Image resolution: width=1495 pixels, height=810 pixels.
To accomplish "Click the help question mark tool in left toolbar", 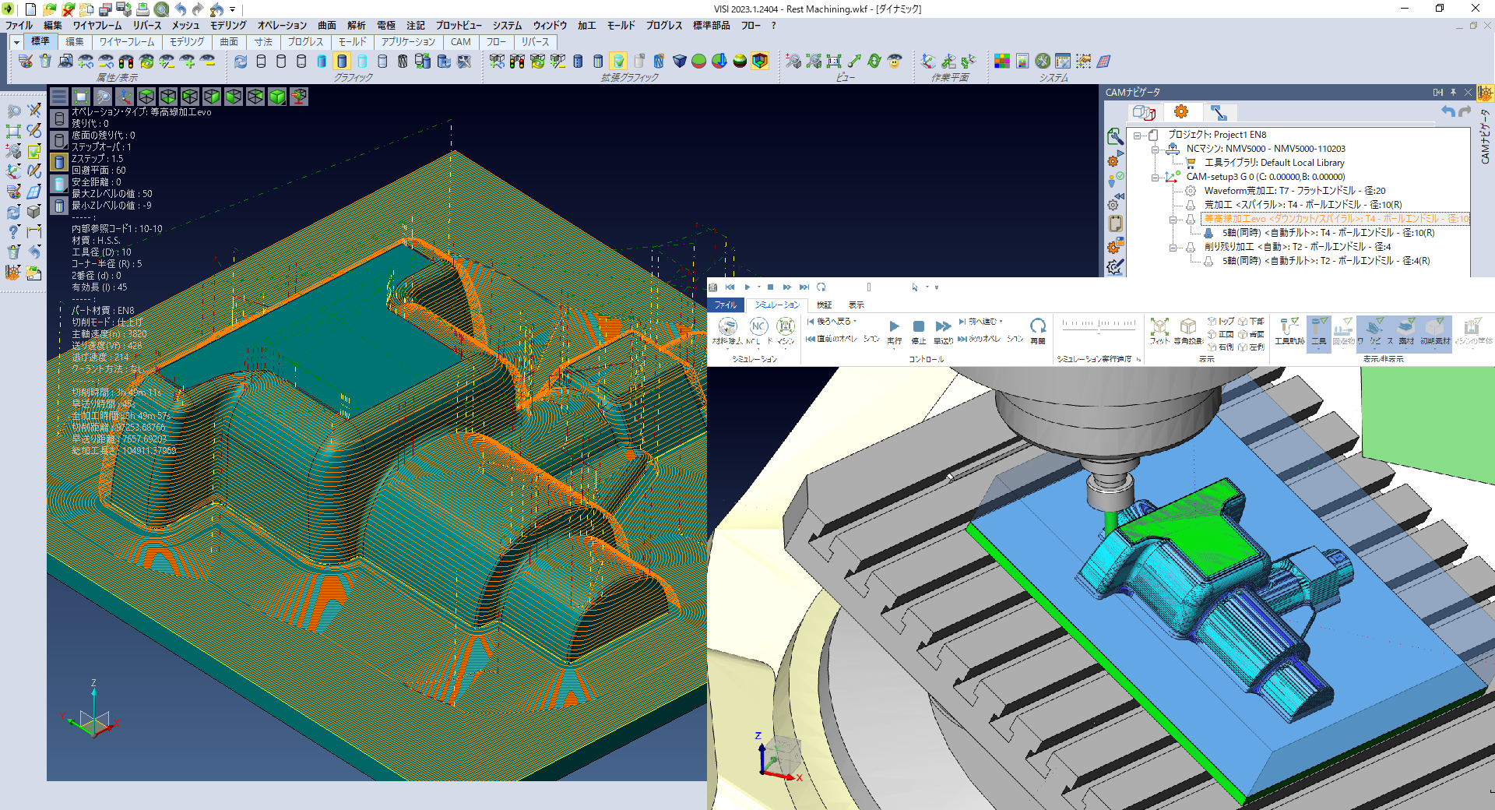I will [13, 231].
